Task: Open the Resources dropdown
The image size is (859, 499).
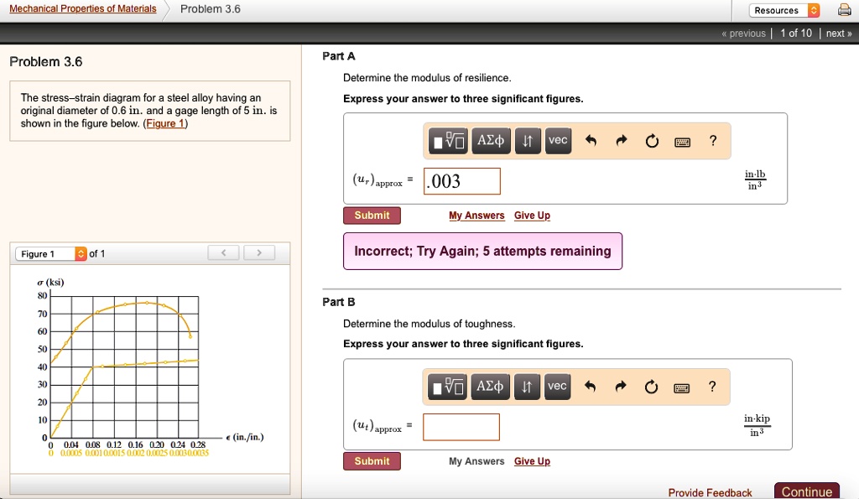Action: point(784,9)
